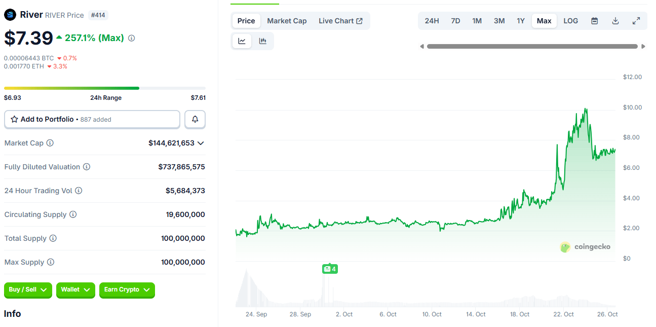Image resolution: width=656 pixels, height=327 pixels.
Task: Open the Earn Crypto dropdown
Action: click(127, 290)
